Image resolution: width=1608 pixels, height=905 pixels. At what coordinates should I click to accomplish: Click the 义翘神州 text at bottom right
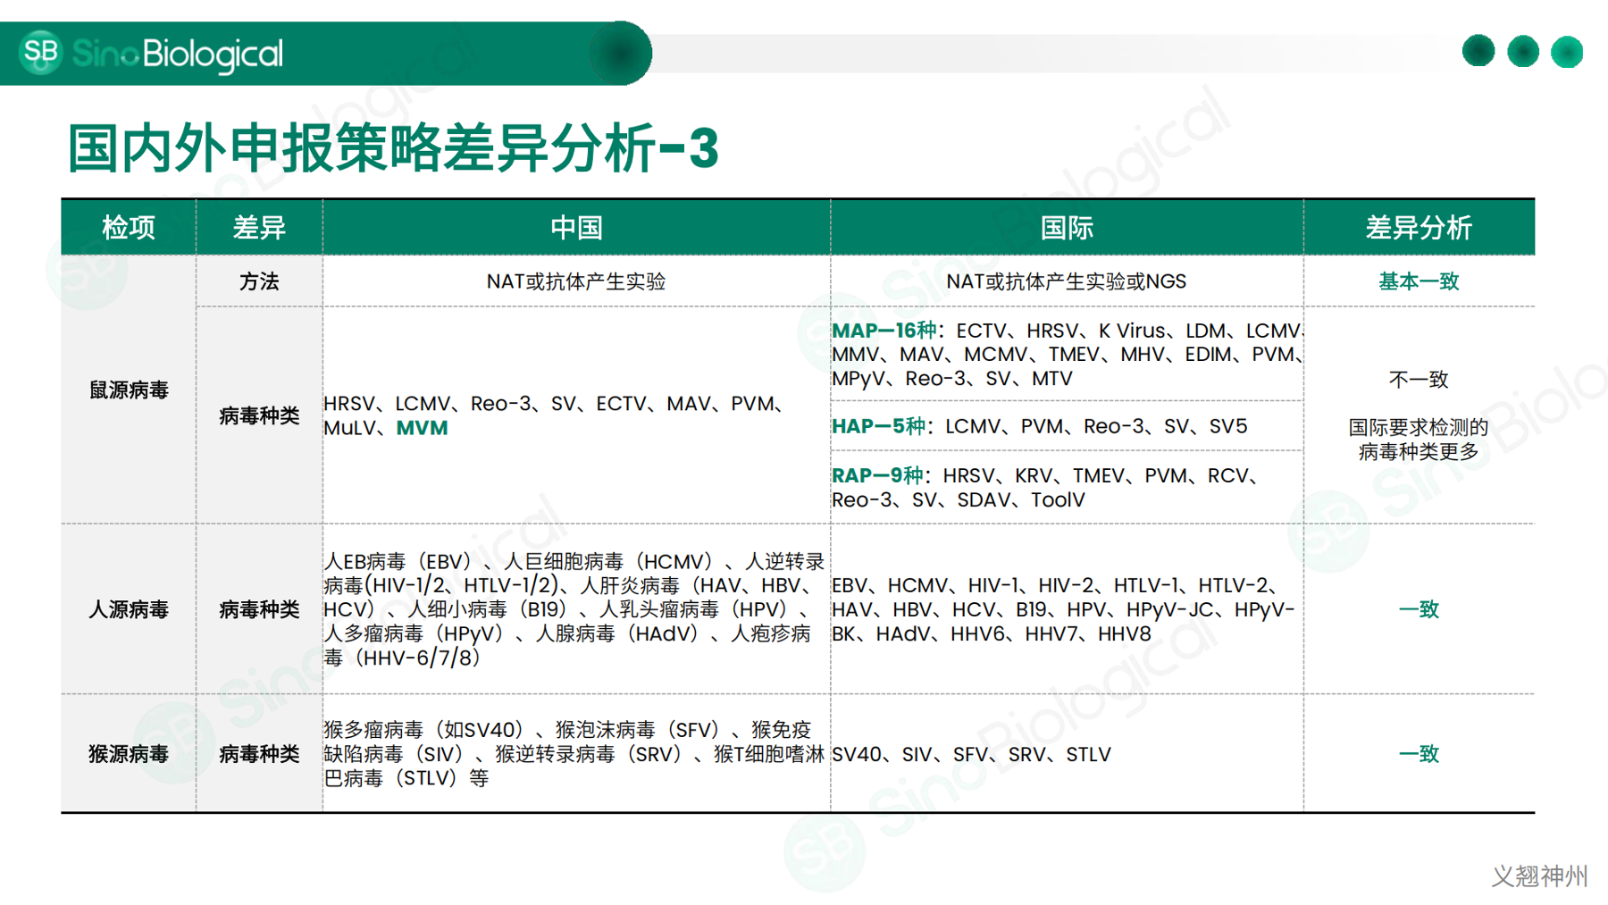pyautogui.click(x=1539, y=876)
